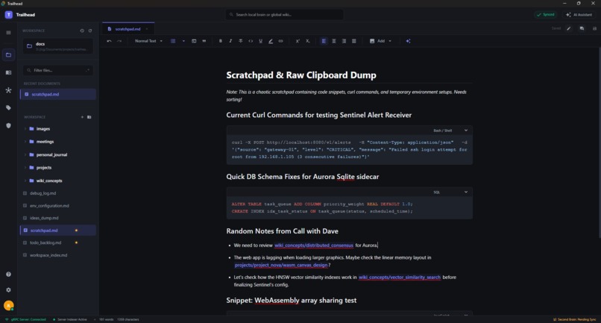The height and width of the screenshot is (323, 601).
Task: Align text center
Action: [x=334, y=41]
